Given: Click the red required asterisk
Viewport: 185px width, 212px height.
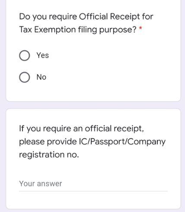Looking at the screenshot, I should (140, 28).
